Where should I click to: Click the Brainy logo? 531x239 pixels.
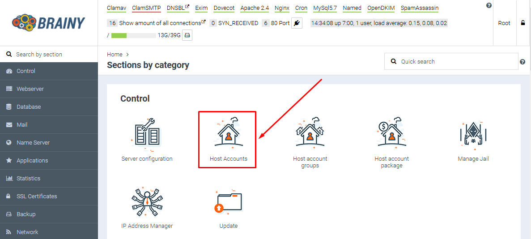(48, 22)
